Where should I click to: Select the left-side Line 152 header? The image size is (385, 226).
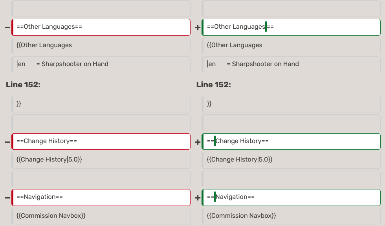[23, 85]
